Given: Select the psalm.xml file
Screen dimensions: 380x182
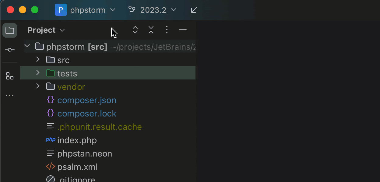Looking at the screenshot, I should pos(77,167).
